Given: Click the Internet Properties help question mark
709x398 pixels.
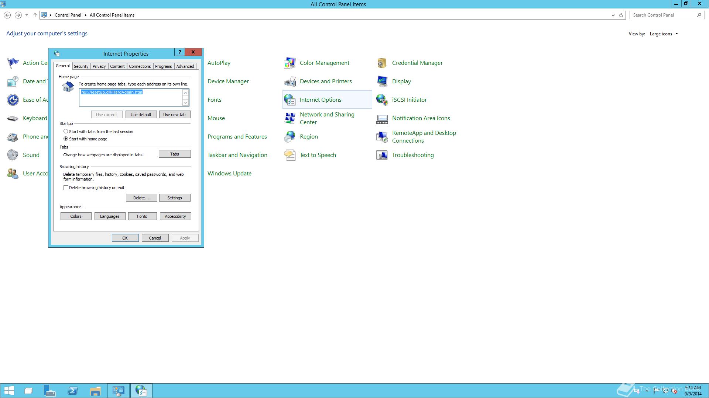Looking at the screenshot, I should pos(179,52).
